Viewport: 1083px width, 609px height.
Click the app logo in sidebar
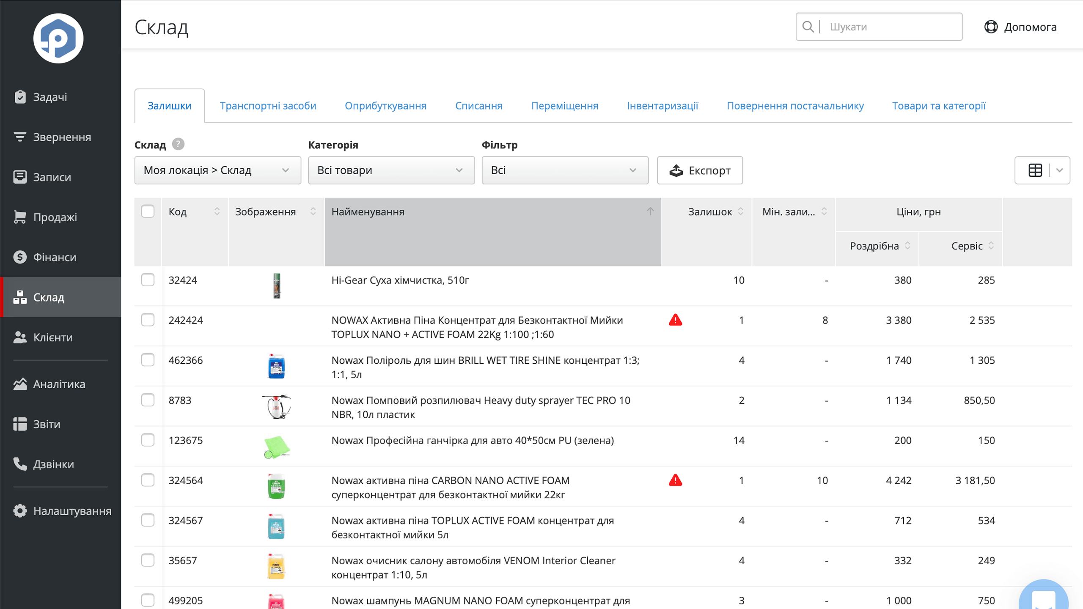(58, 38)
